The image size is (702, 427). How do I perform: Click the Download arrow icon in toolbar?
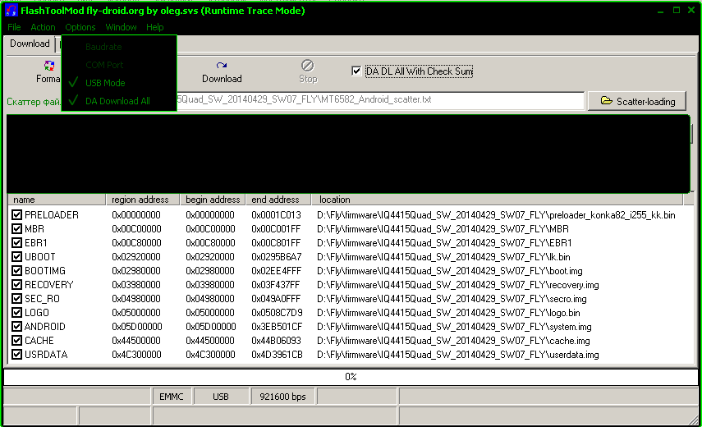(221, 66)
